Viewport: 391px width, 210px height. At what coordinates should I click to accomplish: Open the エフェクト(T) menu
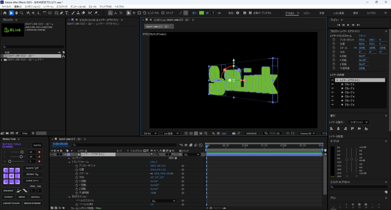62,6
